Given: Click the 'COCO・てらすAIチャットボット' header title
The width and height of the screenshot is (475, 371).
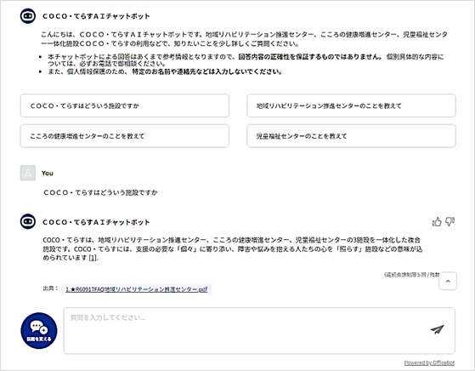Looking at the screenshot, I should tap(96, 16).
